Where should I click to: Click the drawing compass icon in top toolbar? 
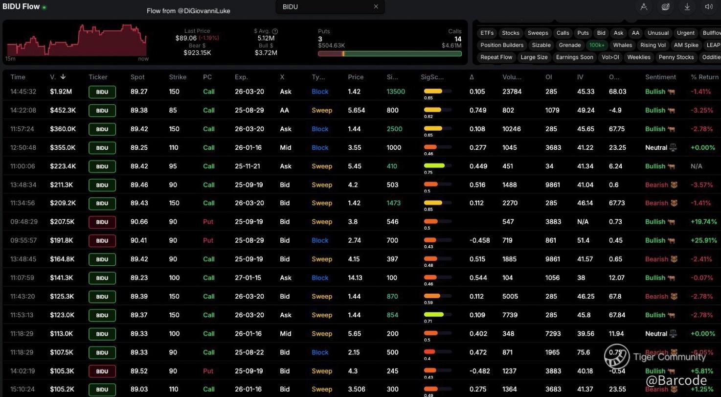click(x=644, y=6)
